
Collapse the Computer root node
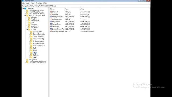point(23,9)
